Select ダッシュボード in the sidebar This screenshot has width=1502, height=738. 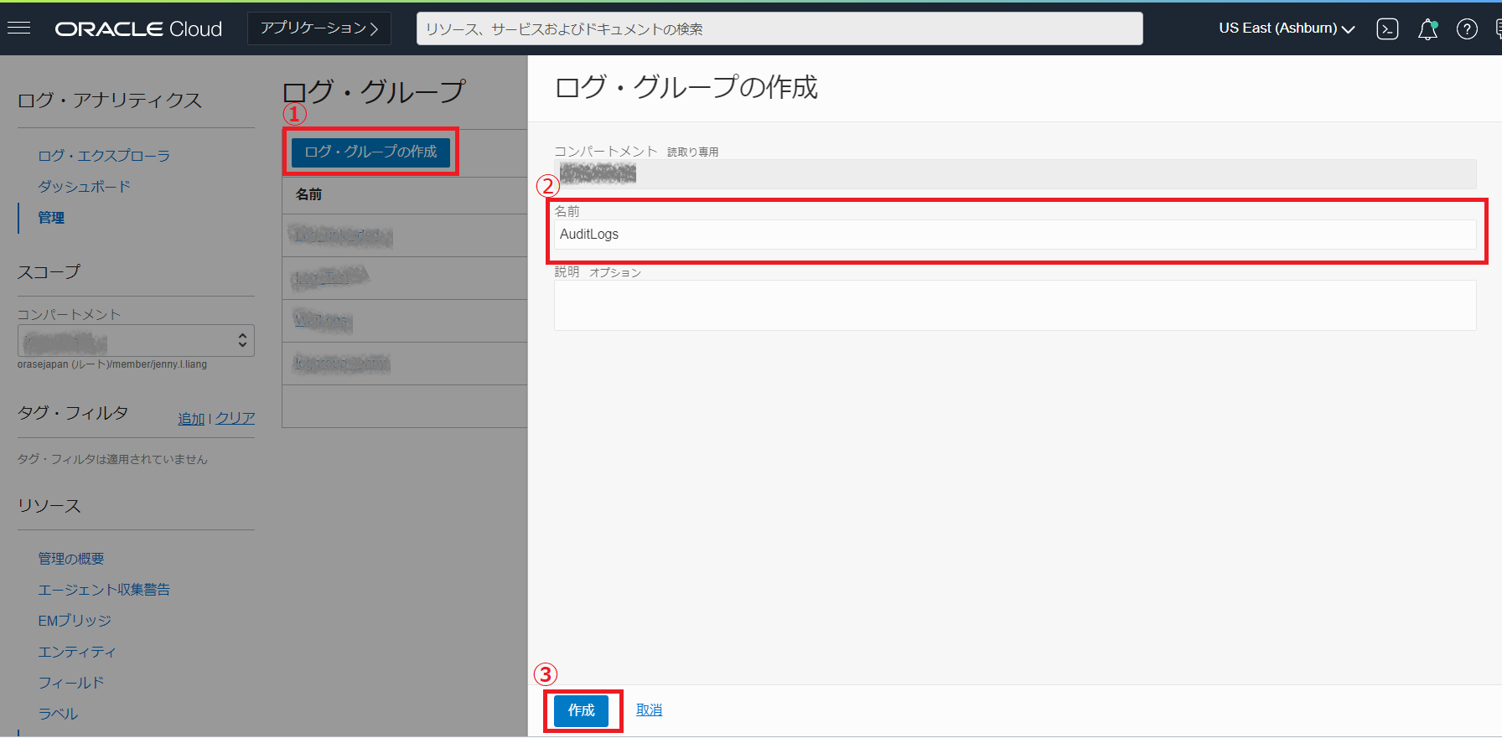[x=84, y=187]
